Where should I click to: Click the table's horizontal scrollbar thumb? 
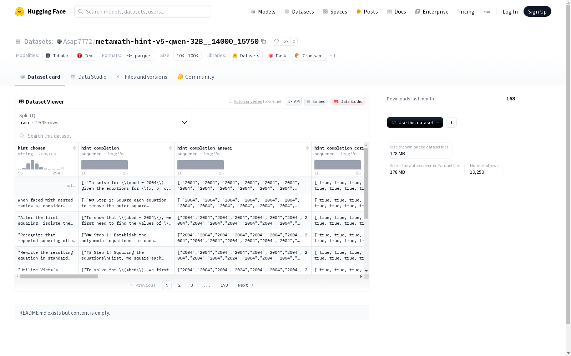pyautogui.click(x=59, y=276)
